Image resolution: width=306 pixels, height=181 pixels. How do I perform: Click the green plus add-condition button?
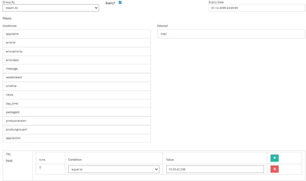click(274, 158)
